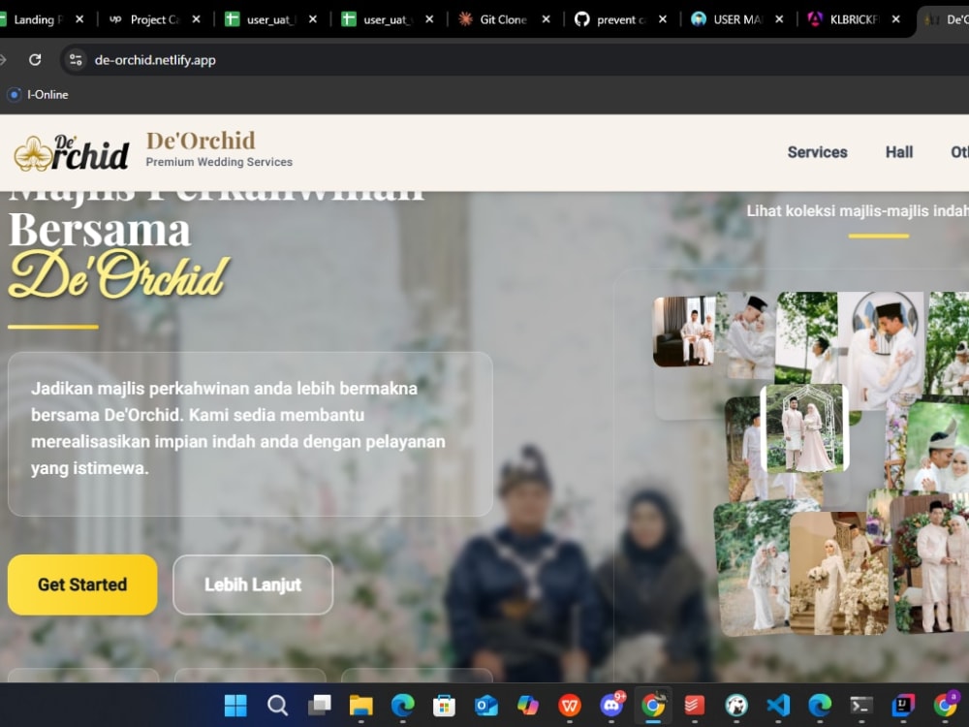Open the Services navigation menu
Viewport: 969px width, 727px height.
(x=817, y=152)
